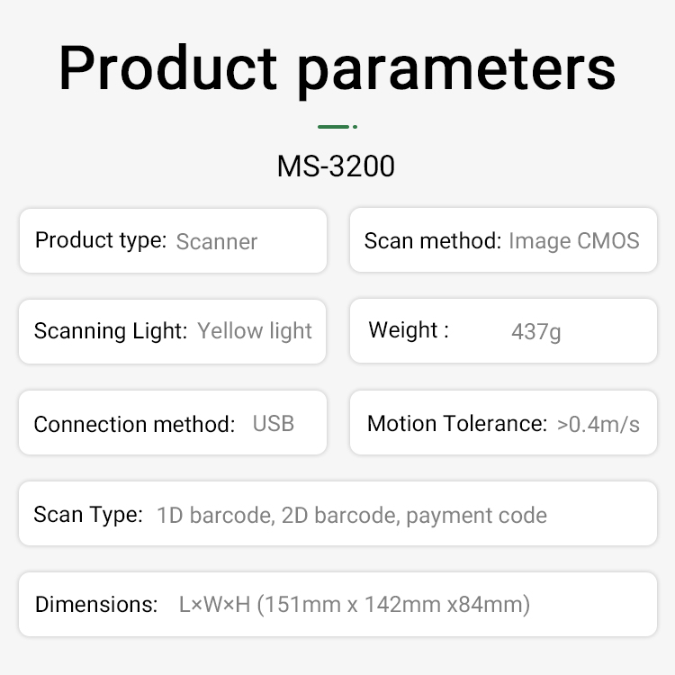Click the "Scan method:" label
The height and width of the screenshot is (675, 675).
[x=432, y=240]
